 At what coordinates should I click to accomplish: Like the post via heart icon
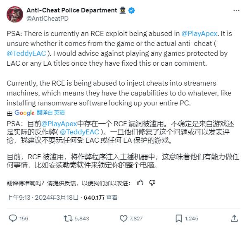coord(123,219)
